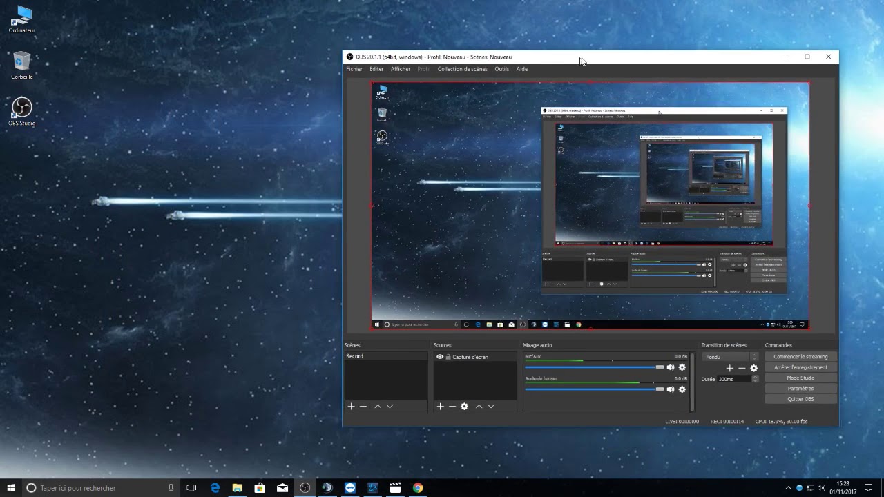
Task: Open the Mail app from the taskbar
Action: point(282,487)
